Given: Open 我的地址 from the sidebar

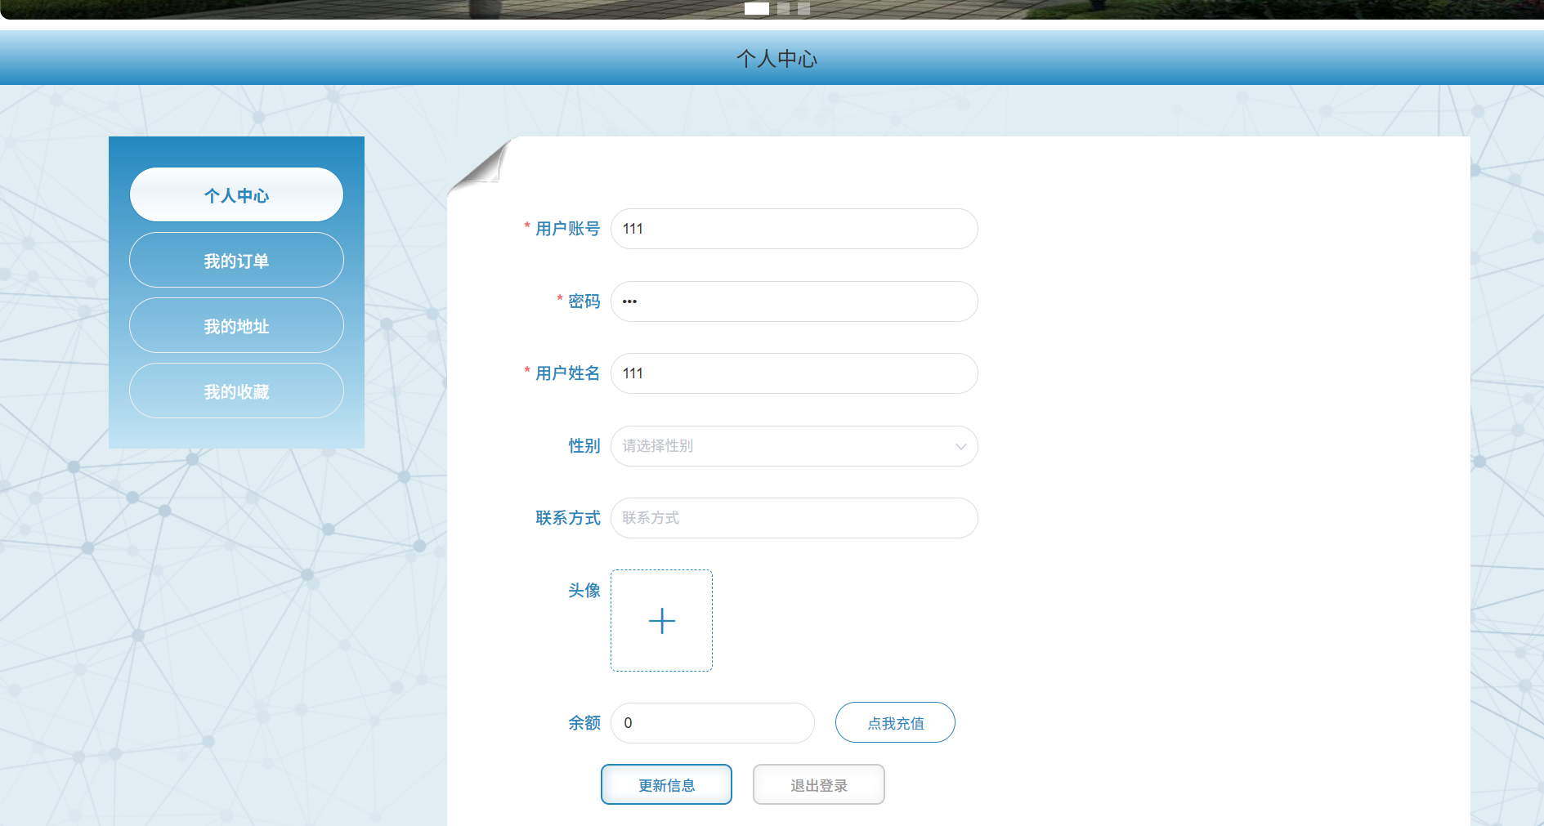Looking at the screenshot, I should click(x=236, y=325).
